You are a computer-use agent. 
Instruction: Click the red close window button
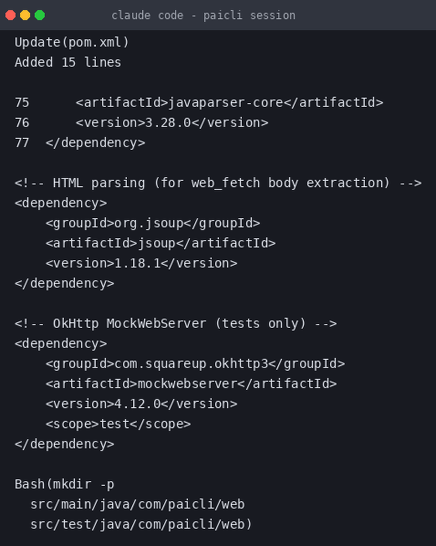coord(10,16)
